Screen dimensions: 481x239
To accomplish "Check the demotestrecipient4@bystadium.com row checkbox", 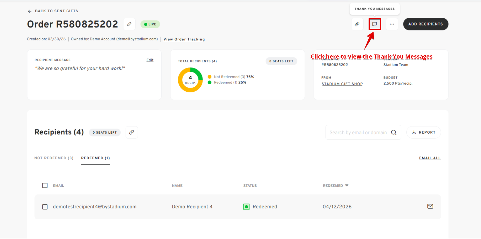I will pos(45,207).
